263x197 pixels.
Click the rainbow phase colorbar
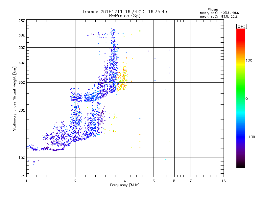[241, 98]
